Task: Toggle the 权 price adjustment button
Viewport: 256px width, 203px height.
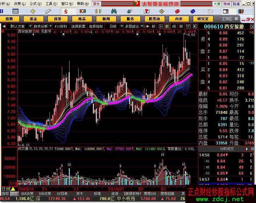Action: point(167,26)
